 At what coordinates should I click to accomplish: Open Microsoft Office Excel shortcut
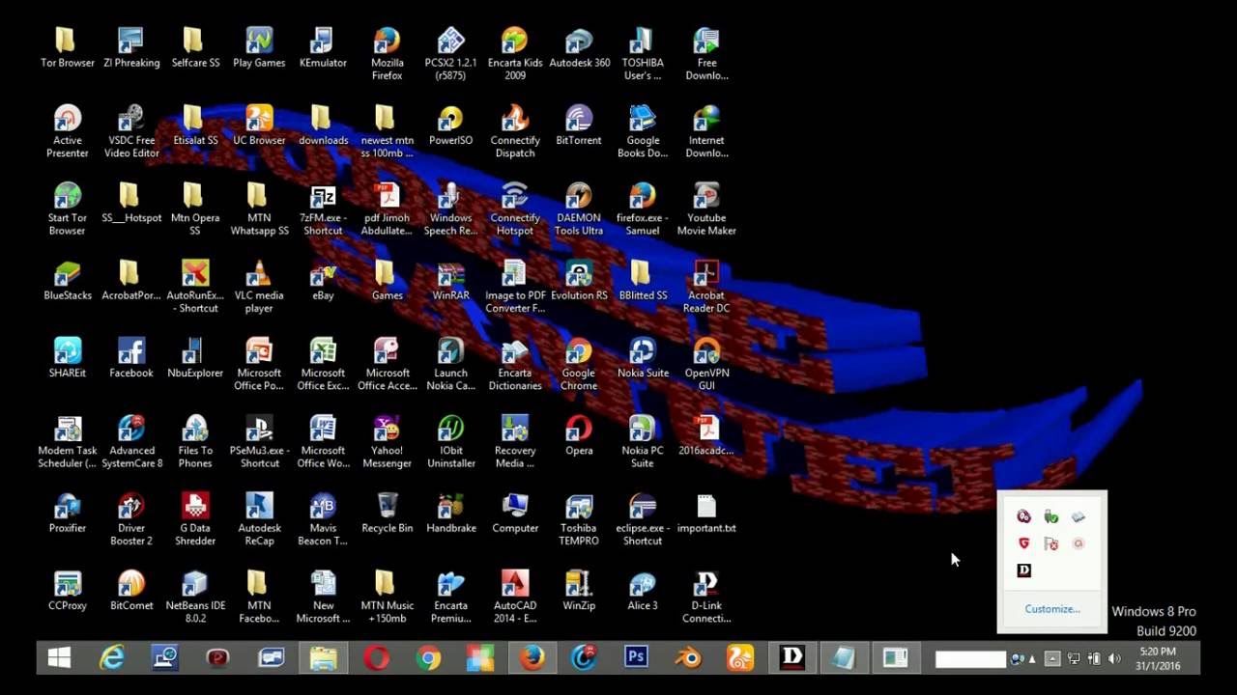(x=323, y=364)
